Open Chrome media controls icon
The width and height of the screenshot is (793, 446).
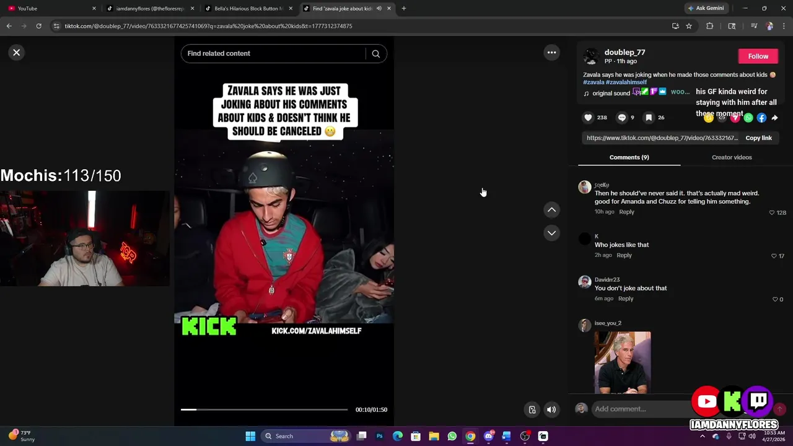[x=754, y=26]
